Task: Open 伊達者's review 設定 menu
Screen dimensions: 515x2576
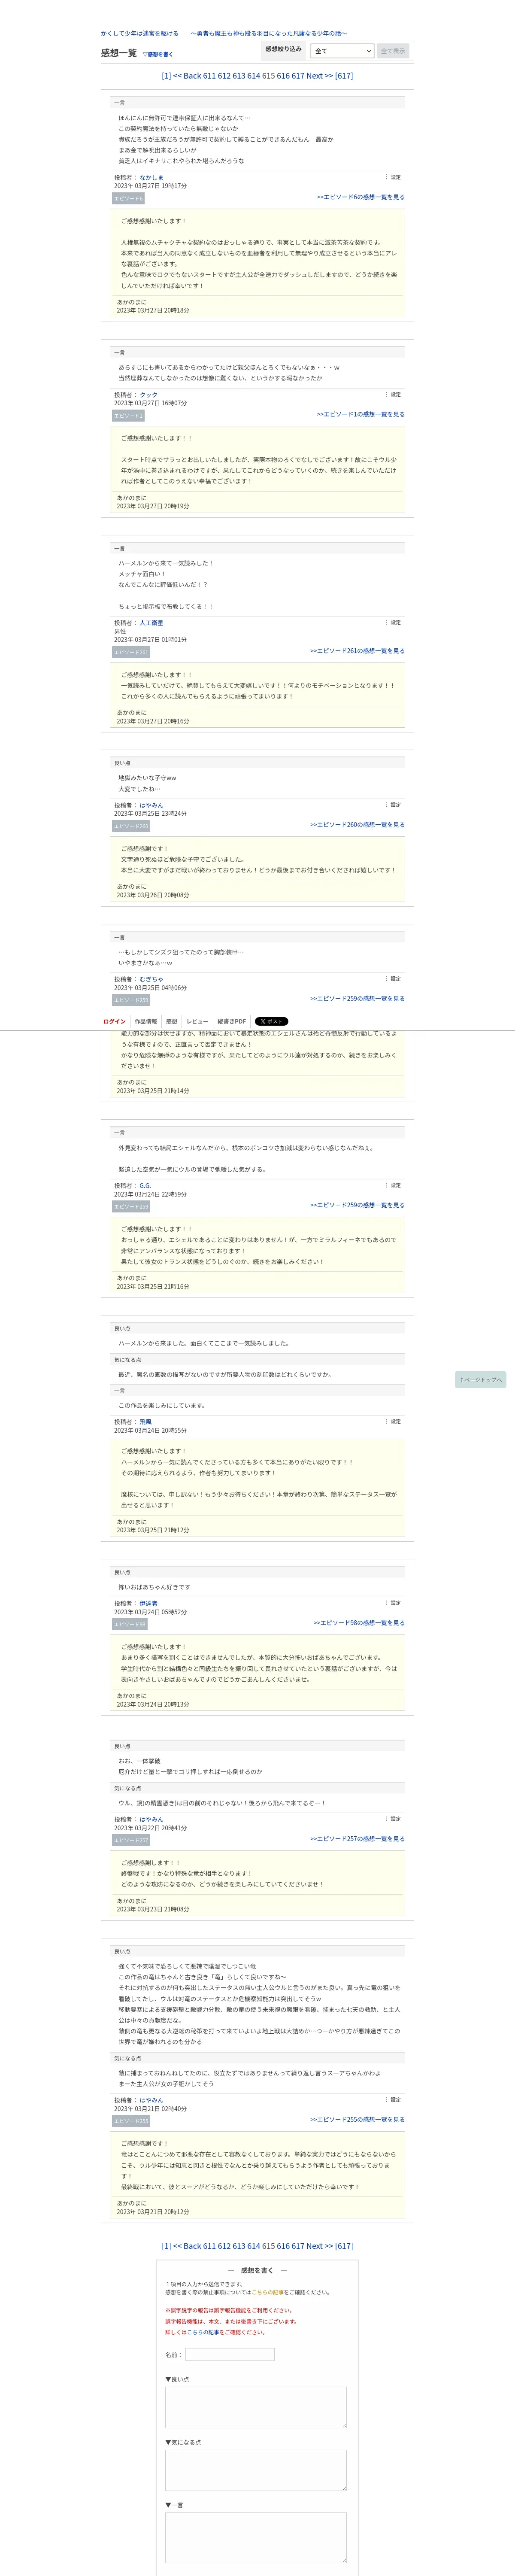Action: coord(393,1603)
